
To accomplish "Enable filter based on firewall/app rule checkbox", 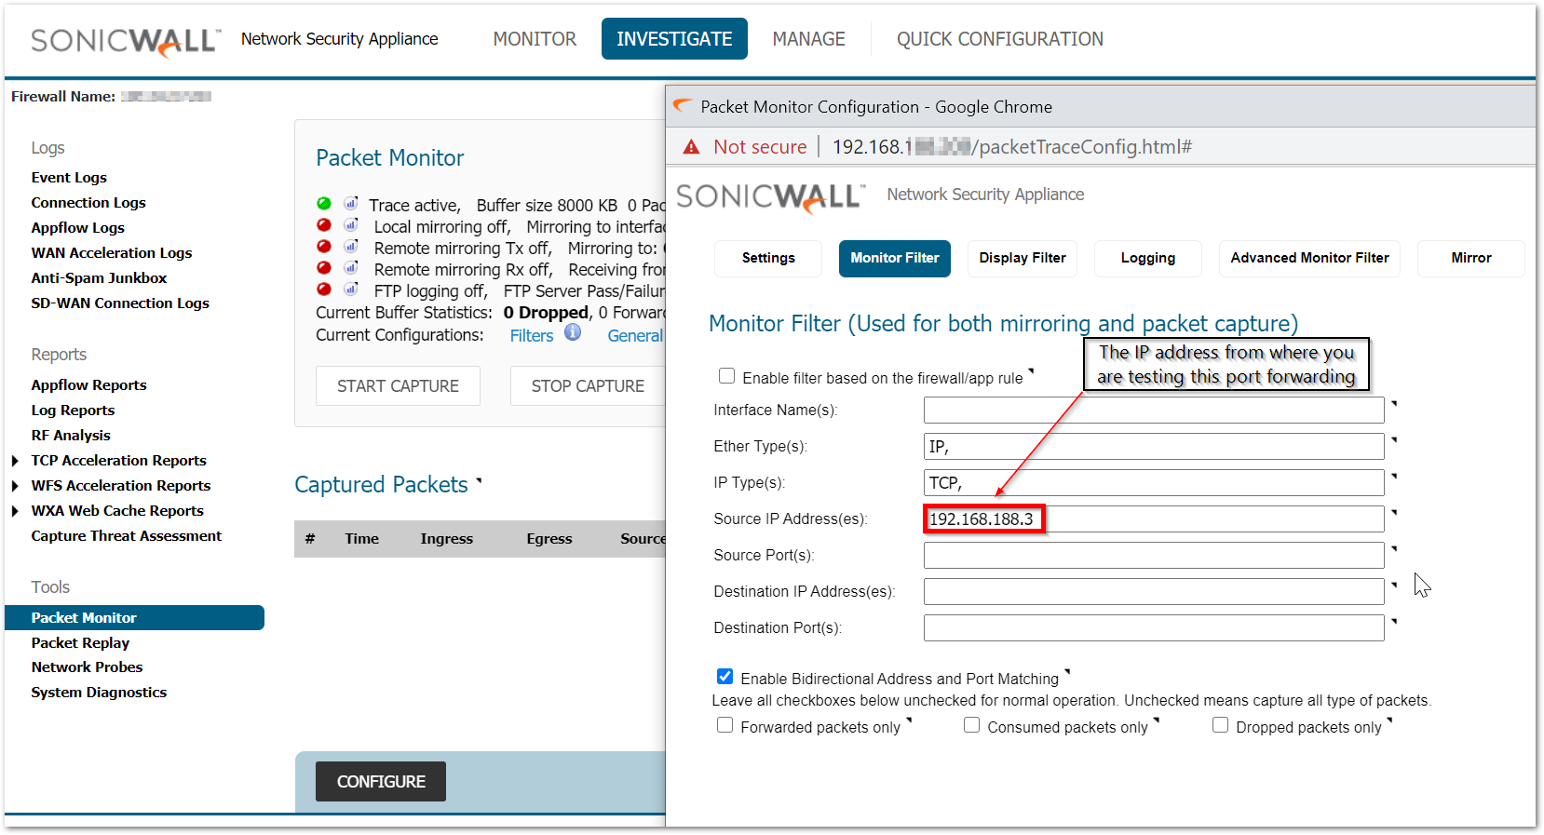I will [x=726, y=376].
